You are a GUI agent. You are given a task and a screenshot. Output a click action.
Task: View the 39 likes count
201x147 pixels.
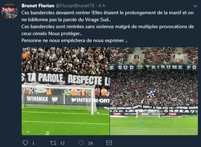[x=90, y=144]
